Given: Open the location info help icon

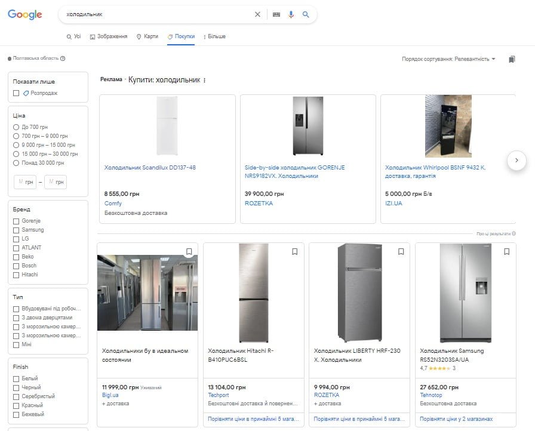Looking at the screenshot, I should tap(63, 59).
